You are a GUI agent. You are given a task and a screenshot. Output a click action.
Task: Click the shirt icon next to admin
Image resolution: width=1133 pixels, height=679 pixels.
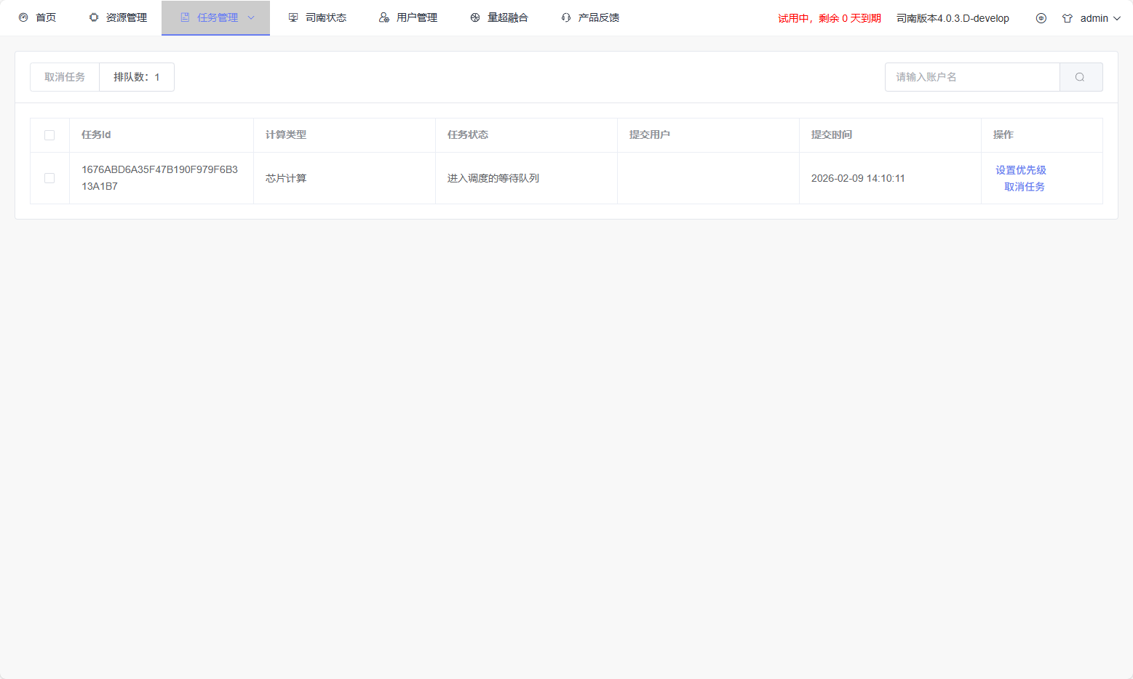1068,18
